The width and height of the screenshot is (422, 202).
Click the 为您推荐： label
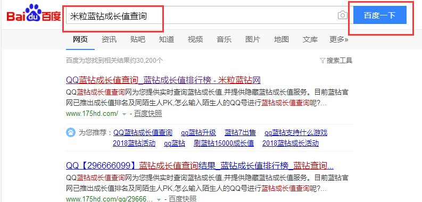95,132
